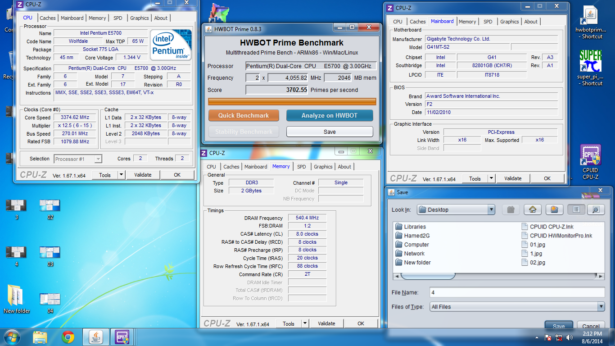Viewport: 615px width, 346px height.
Task: Click OK in the Memory CPU-Z window
Action: click(361, 323)
